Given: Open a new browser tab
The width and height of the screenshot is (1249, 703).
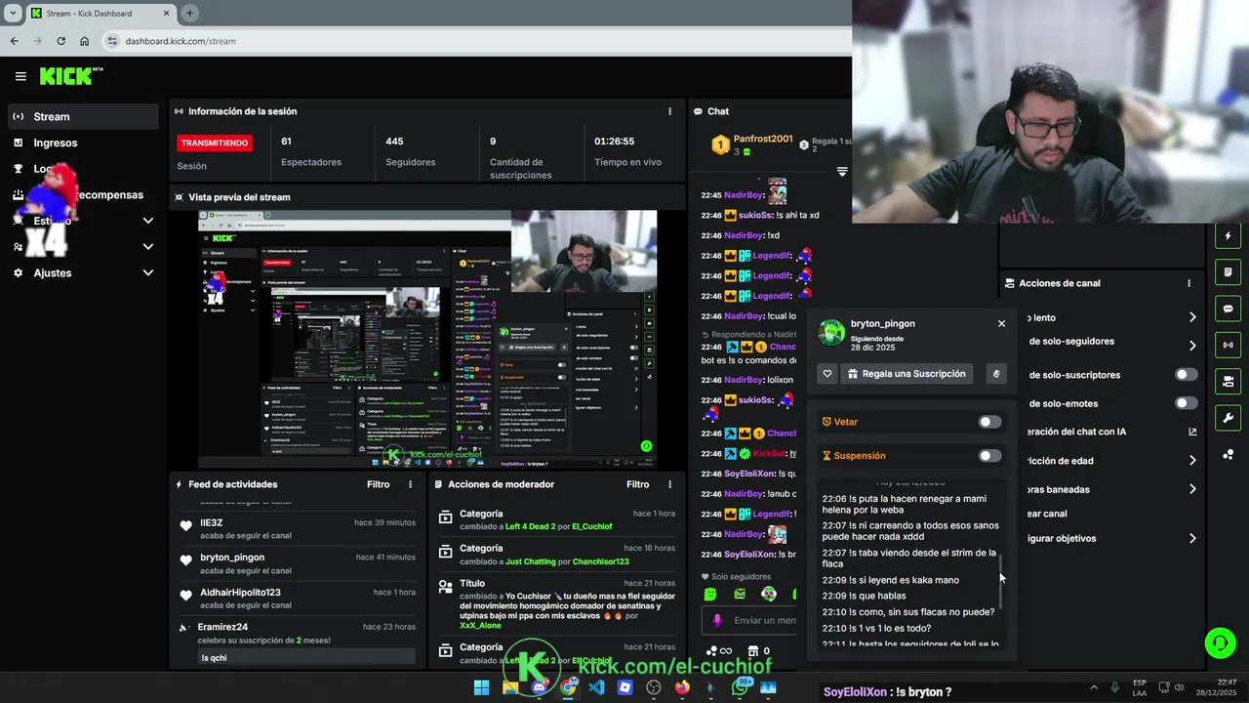Looking at the screenshot, I should (x=189, y=13).
